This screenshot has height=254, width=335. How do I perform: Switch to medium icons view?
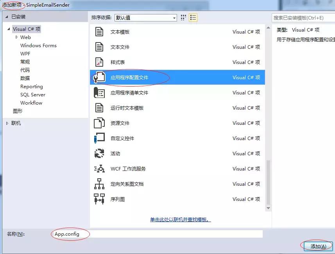(183, 17)
